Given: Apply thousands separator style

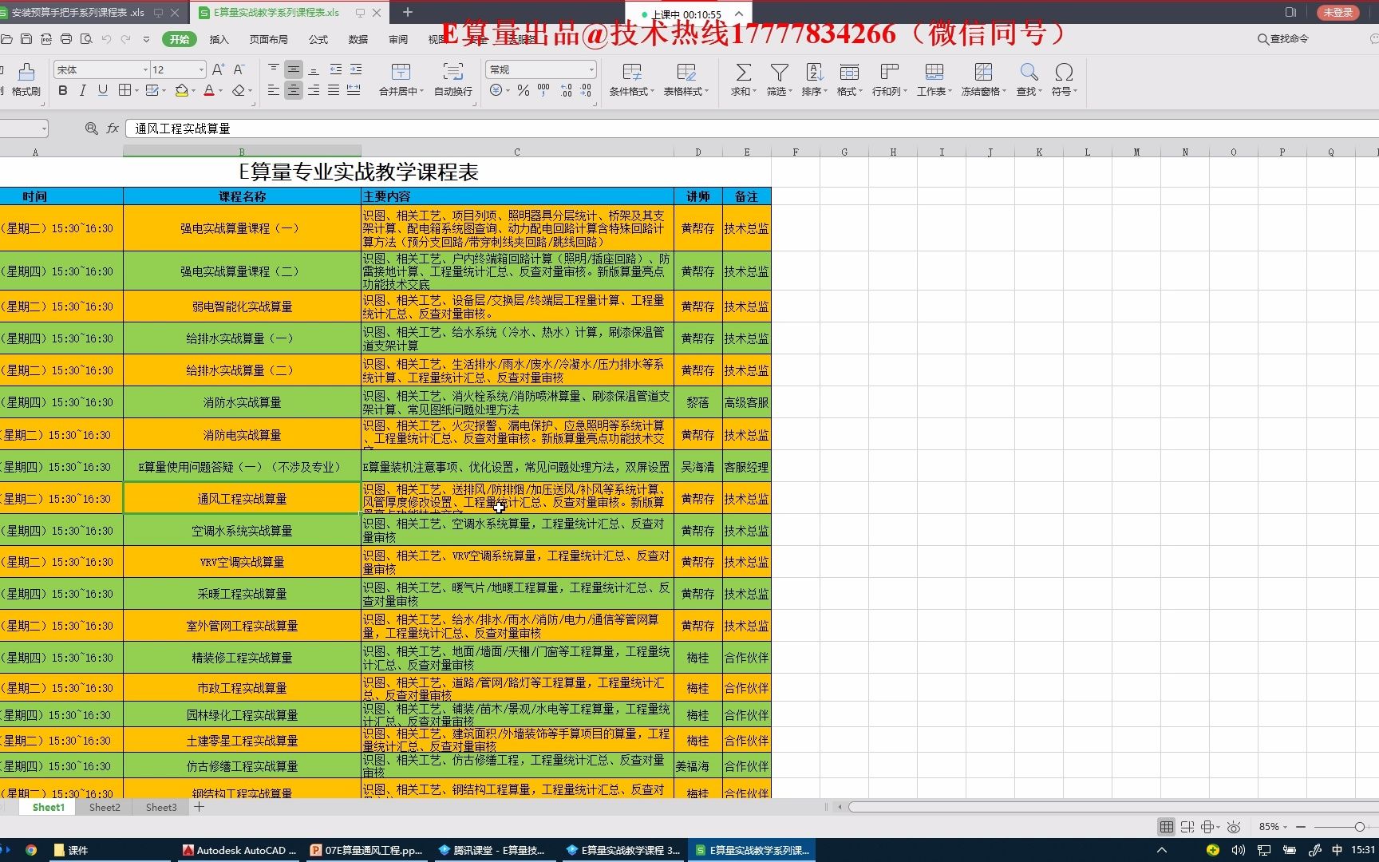Looking at the screenshot, I should [543, 91].
